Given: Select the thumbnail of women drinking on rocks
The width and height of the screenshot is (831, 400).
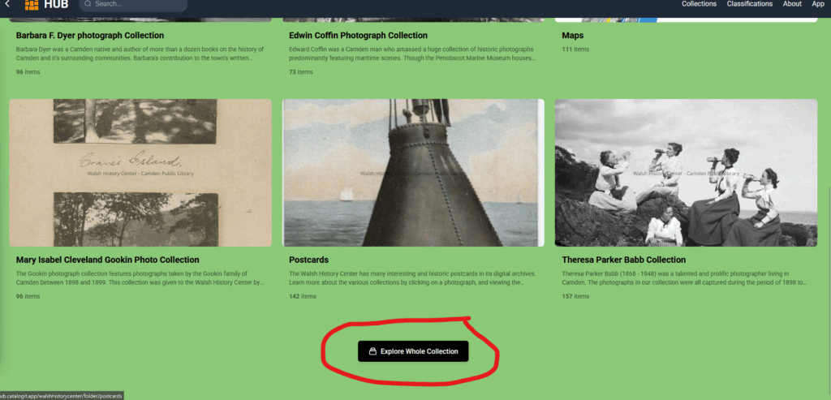Looking at the screenshot, I should (x=686, y=172).
